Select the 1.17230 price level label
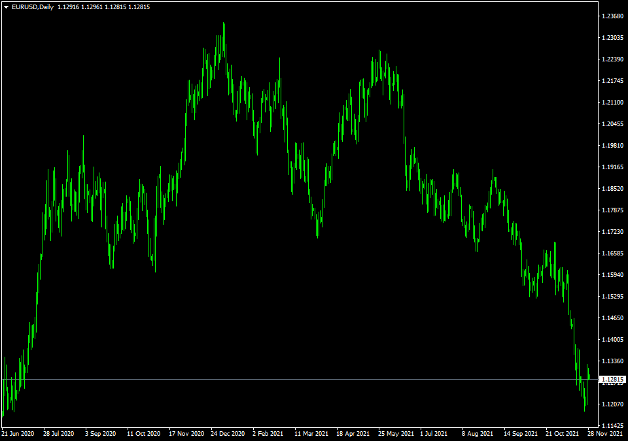 613,232
